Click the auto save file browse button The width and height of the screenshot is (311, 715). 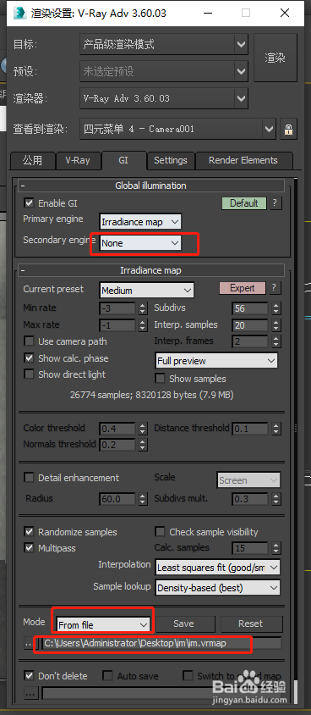click(31, 694)
